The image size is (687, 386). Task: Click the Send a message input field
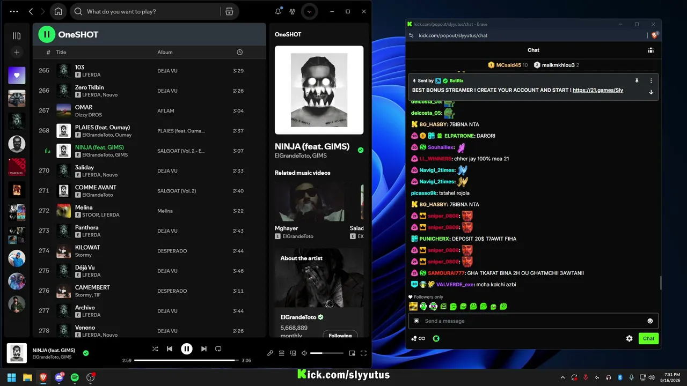[533, 321]
